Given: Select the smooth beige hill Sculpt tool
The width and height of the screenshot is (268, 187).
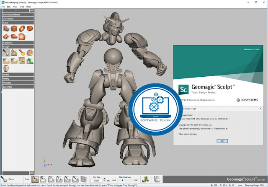Looking at the screenshot, I should (6, 61).
